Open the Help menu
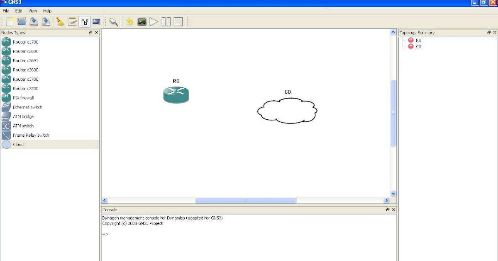This screenshot has height=261, width=498. pos(47,11)
